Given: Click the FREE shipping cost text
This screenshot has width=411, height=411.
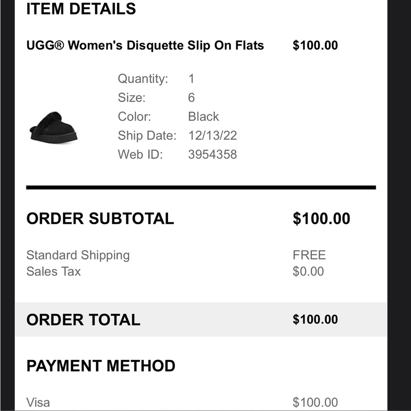Looking at the screenshot, I should (309, 255).
